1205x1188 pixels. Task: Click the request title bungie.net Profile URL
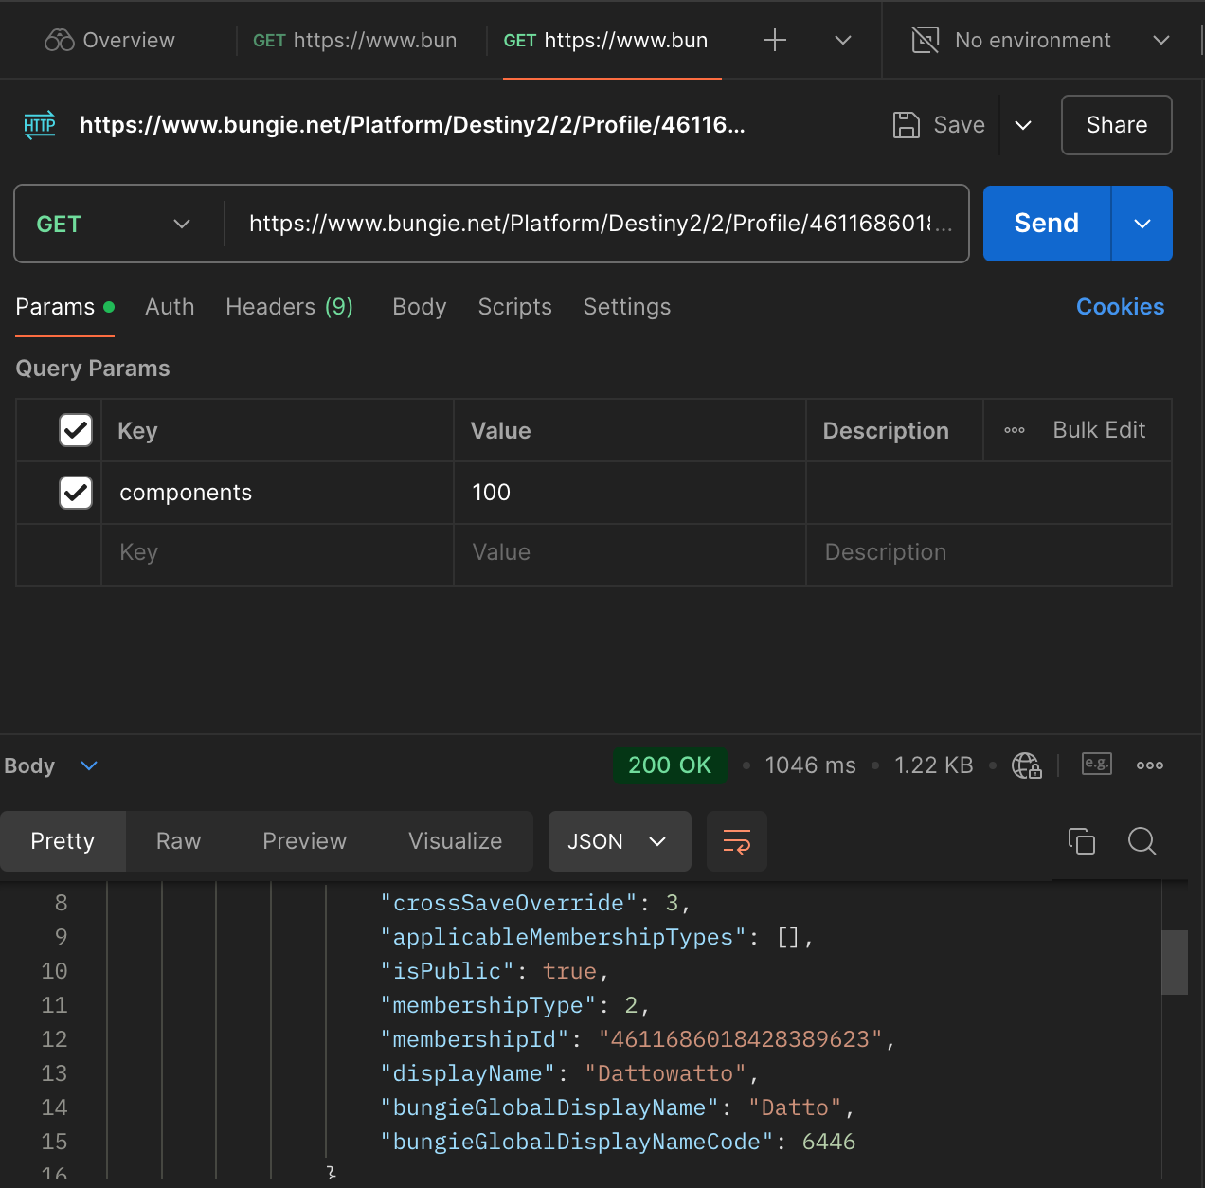click(x=412, y=125)
